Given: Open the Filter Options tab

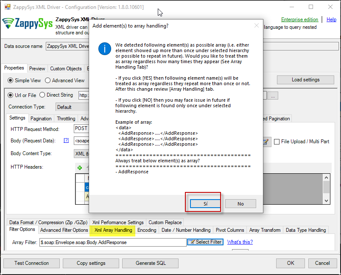Looking at the screenshot, I should click(22, 229).
